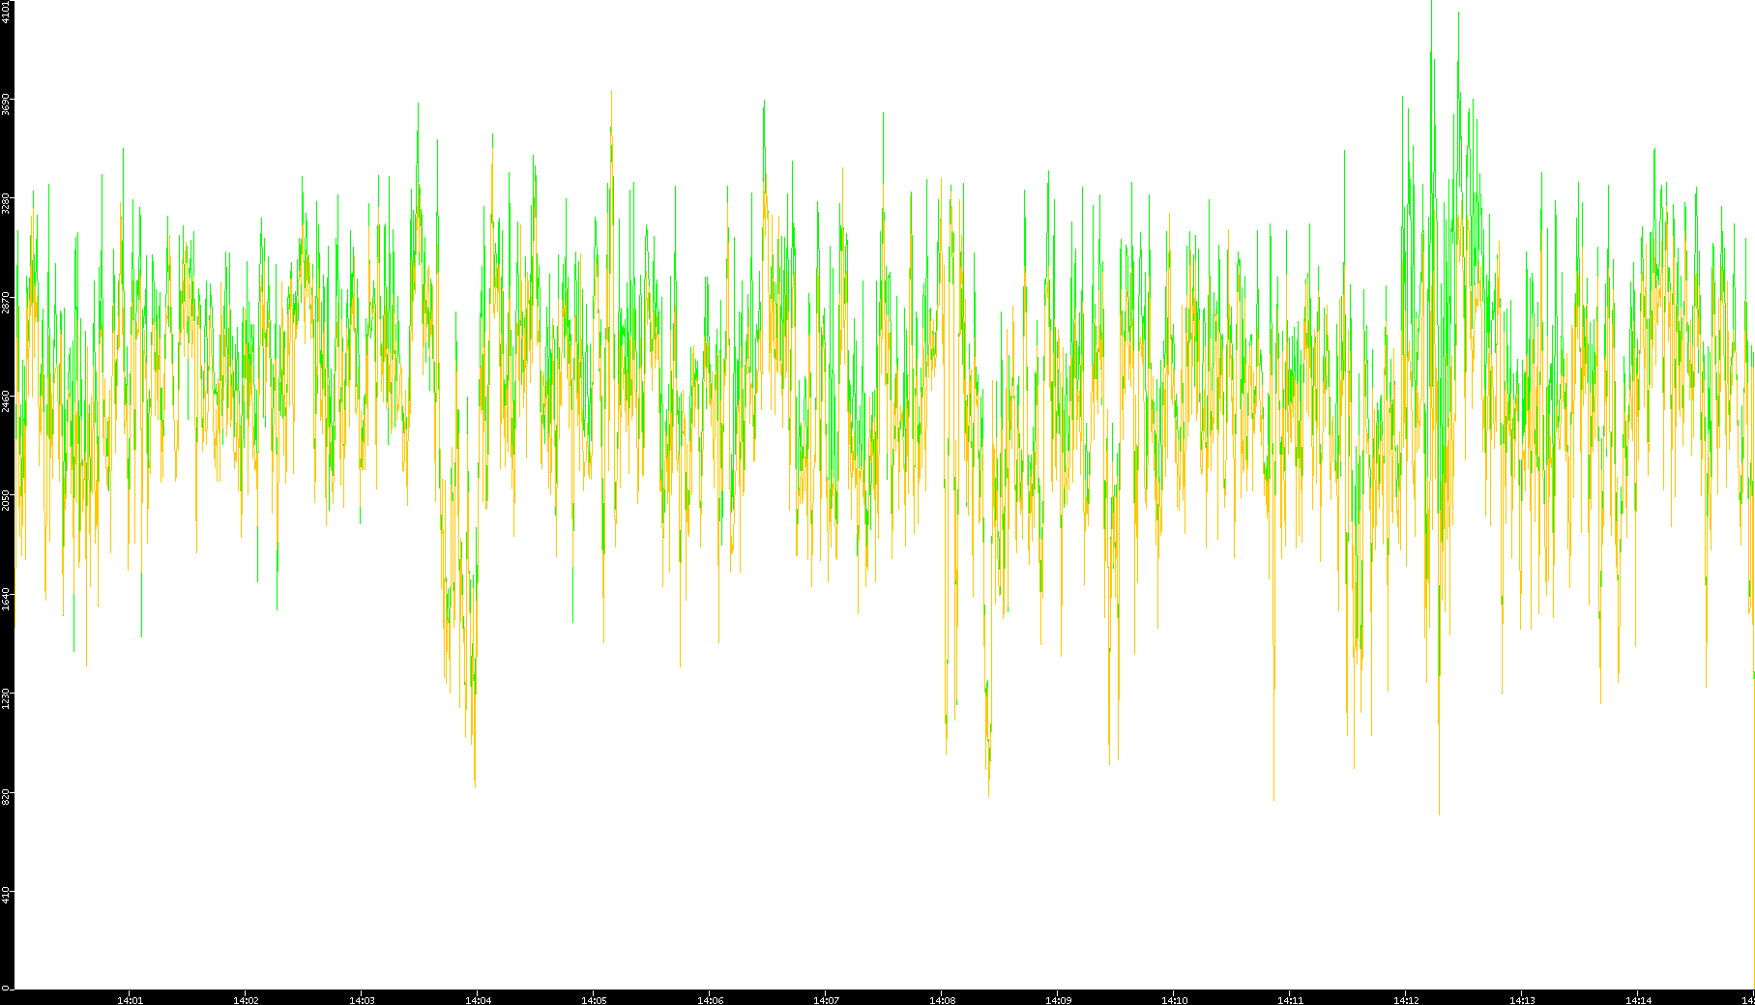Click the 14:13 time axis label

click(x=1522, y=1000)
